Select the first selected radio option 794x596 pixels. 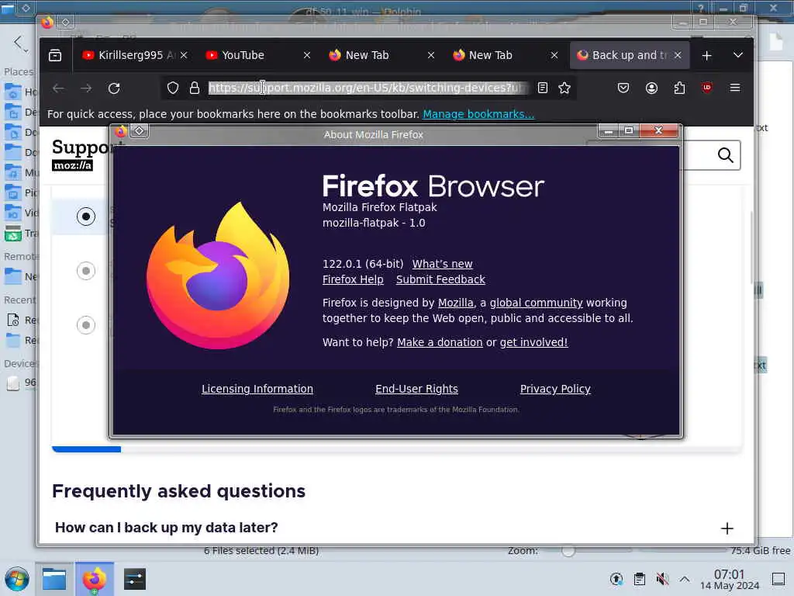click(86, 217)
